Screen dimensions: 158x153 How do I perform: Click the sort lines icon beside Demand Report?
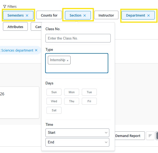(x=150, y=136)
